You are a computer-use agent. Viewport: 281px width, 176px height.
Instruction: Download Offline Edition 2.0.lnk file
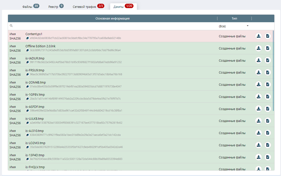(x=258, y=48)
